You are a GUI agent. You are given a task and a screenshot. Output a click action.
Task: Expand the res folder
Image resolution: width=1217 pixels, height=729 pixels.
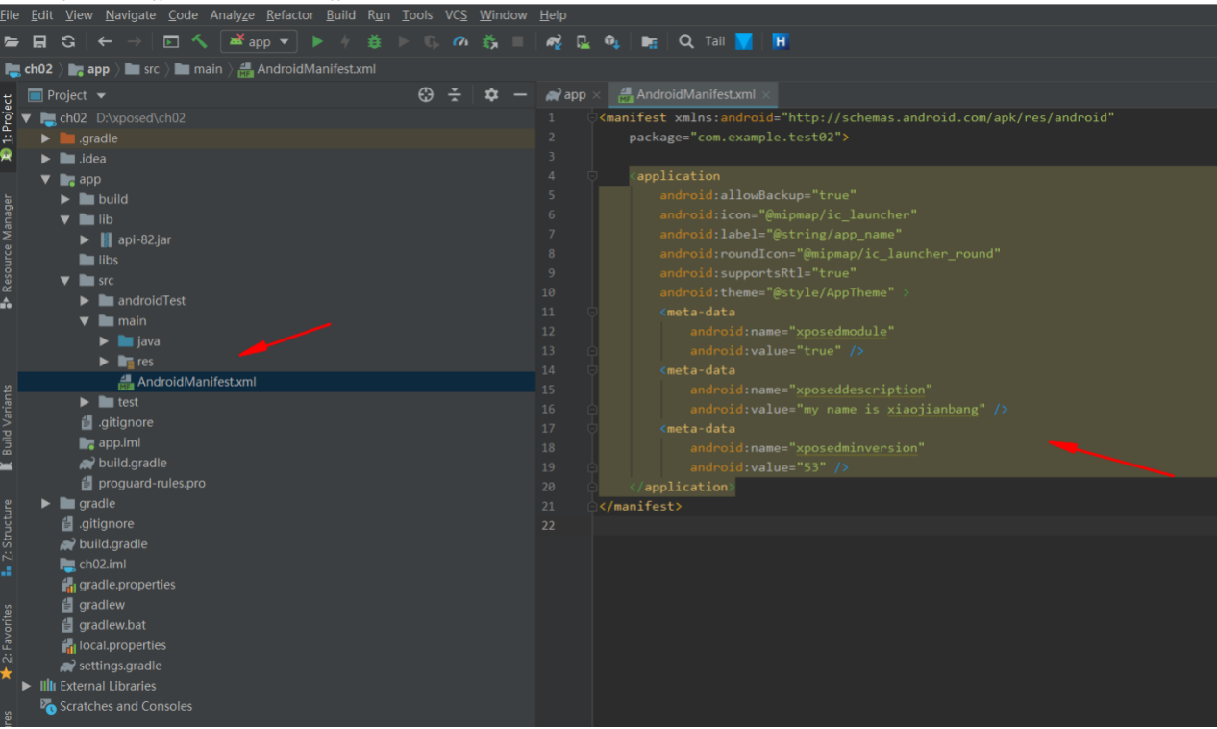pos(104,362)
